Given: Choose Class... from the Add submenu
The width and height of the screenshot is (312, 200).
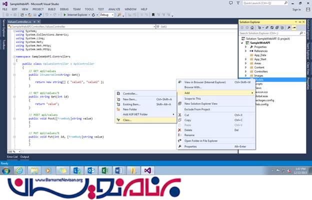Looking at the screenshot, I should pos(127,120).
